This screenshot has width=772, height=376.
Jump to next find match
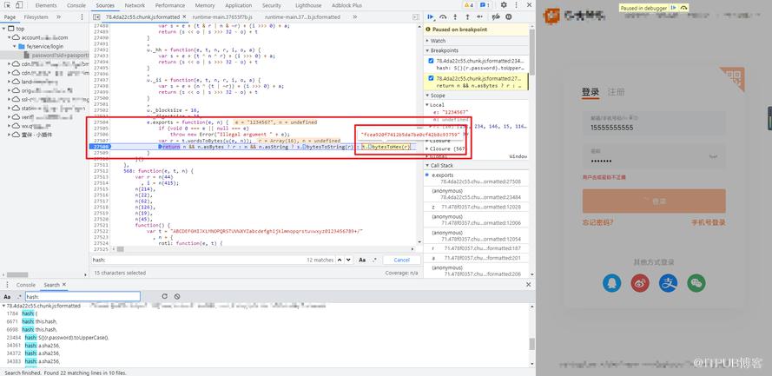pos(348,260)
